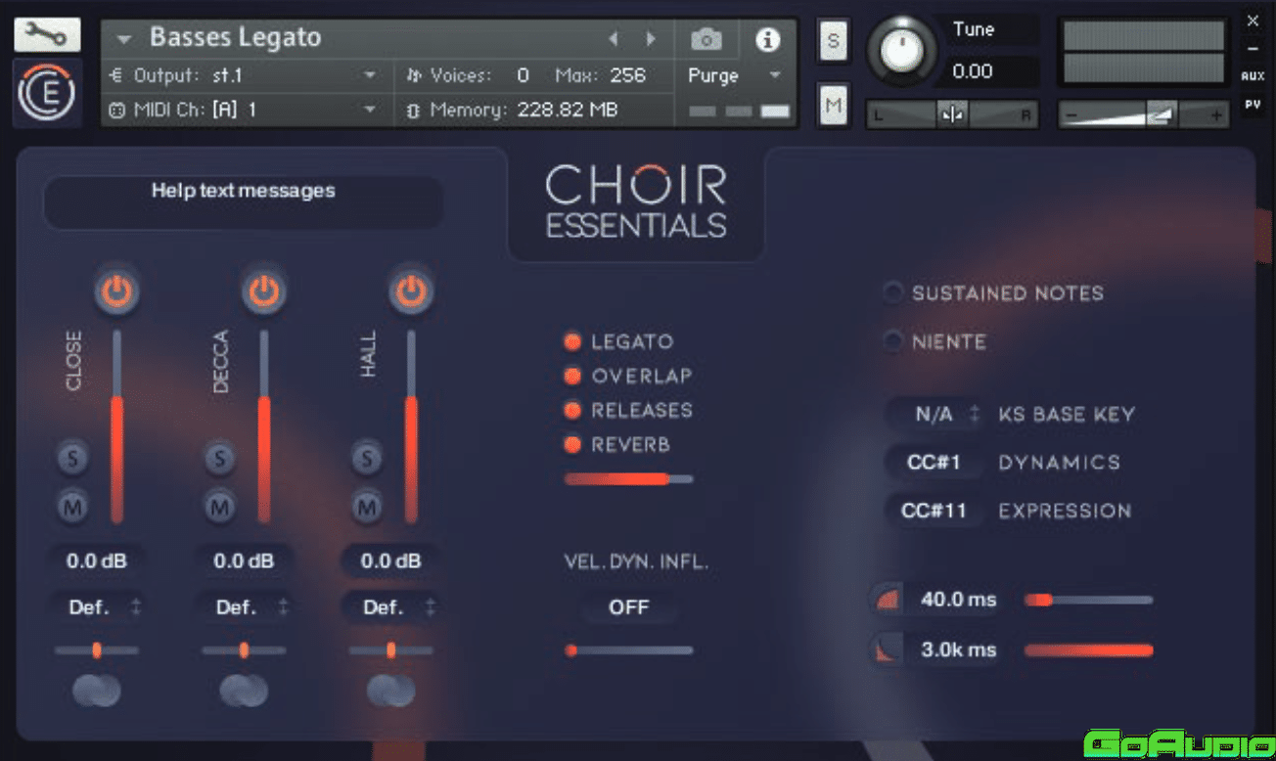1276x761 pixels.
Task: Click the VEL. DYN. INFL. OFF button
Action: click(629, 607)
